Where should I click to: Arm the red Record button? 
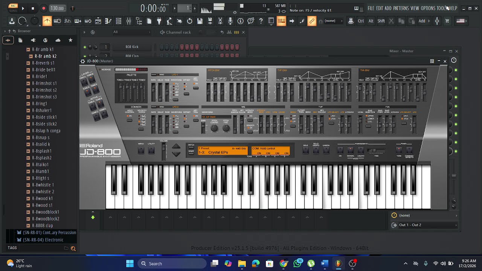[43, 8]
